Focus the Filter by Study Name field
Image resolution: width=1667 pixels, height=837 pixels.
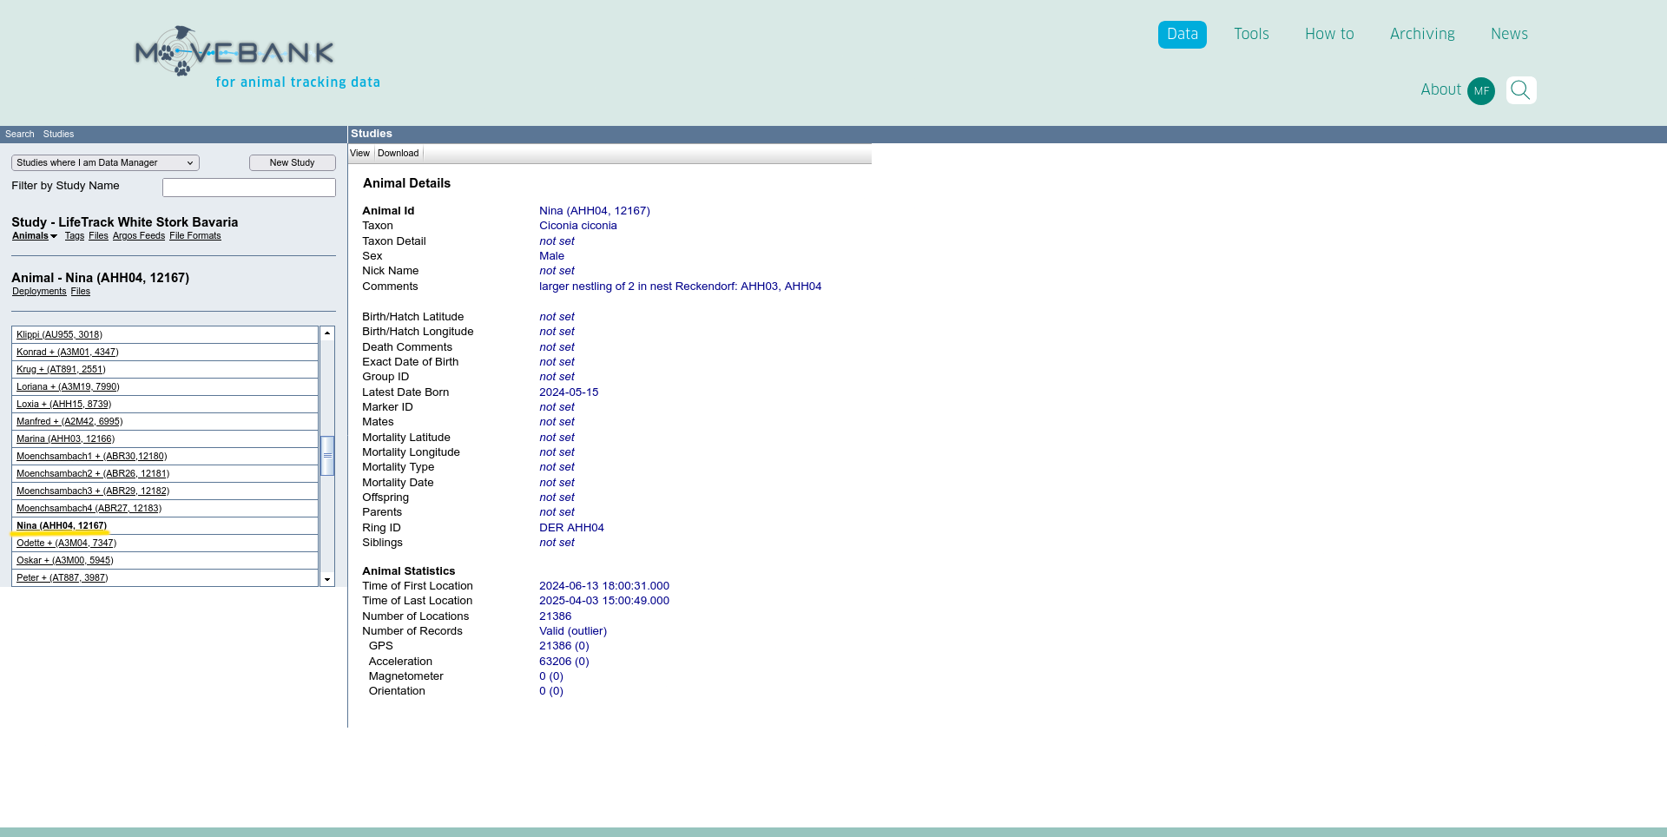(x=248, y=188)
